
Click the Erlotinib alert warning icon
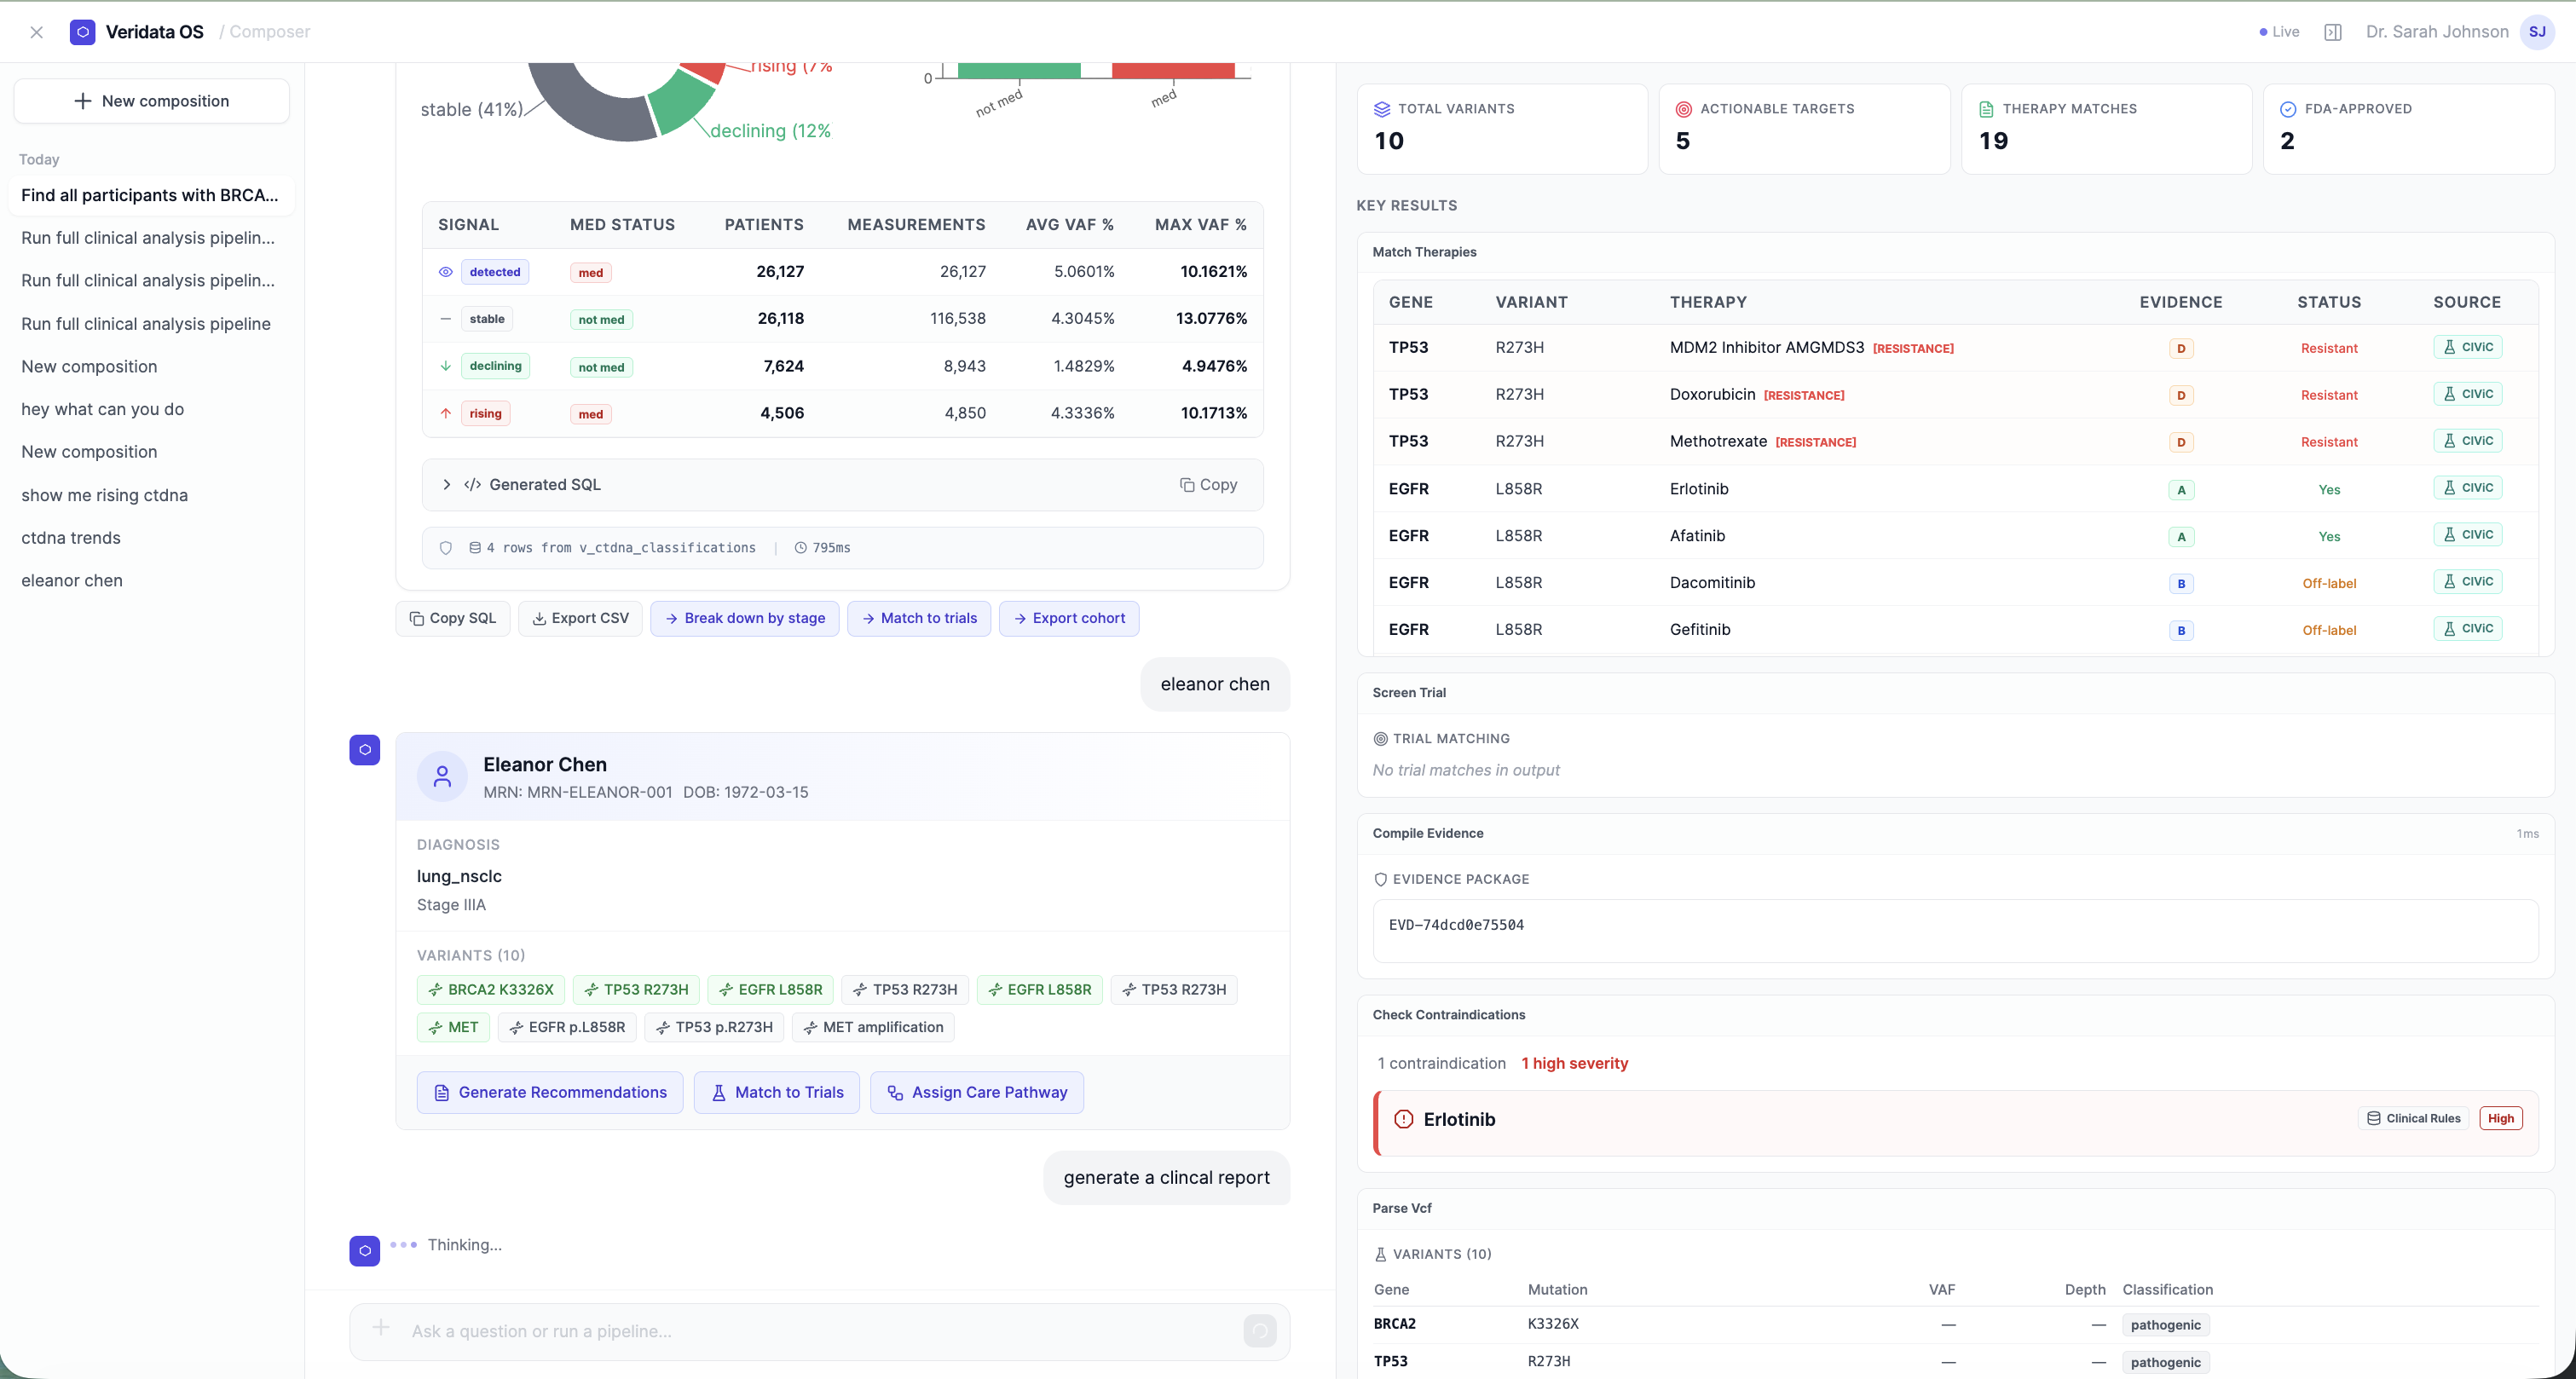pos(1403,1119)
